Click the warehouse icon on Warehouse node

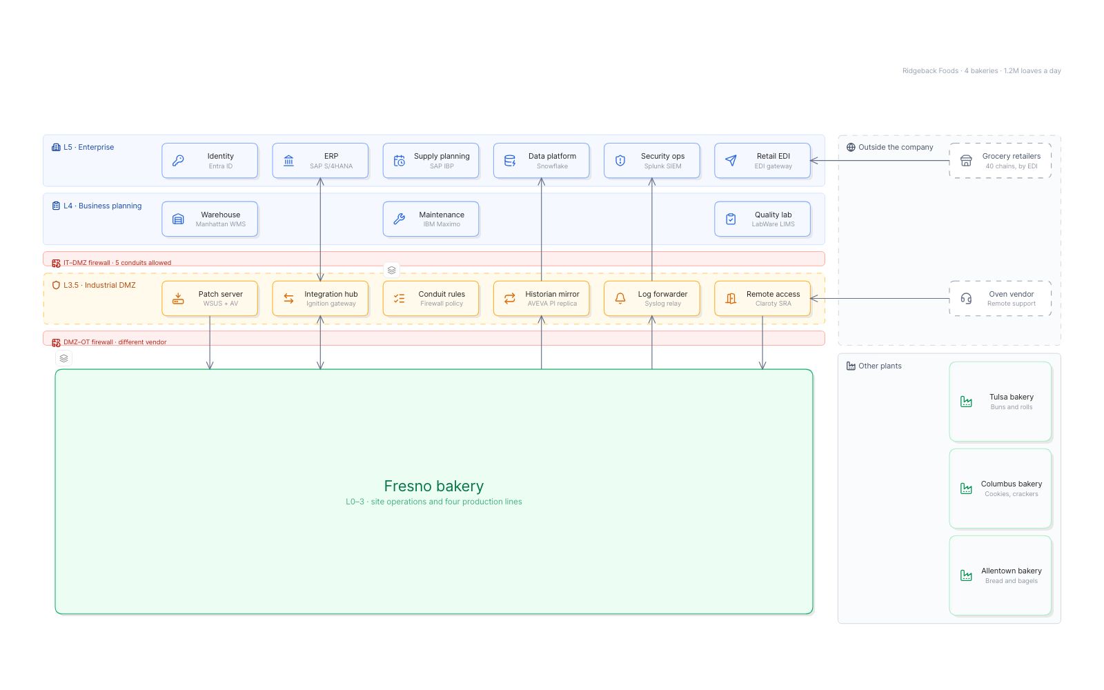click(x=178, y=219)
